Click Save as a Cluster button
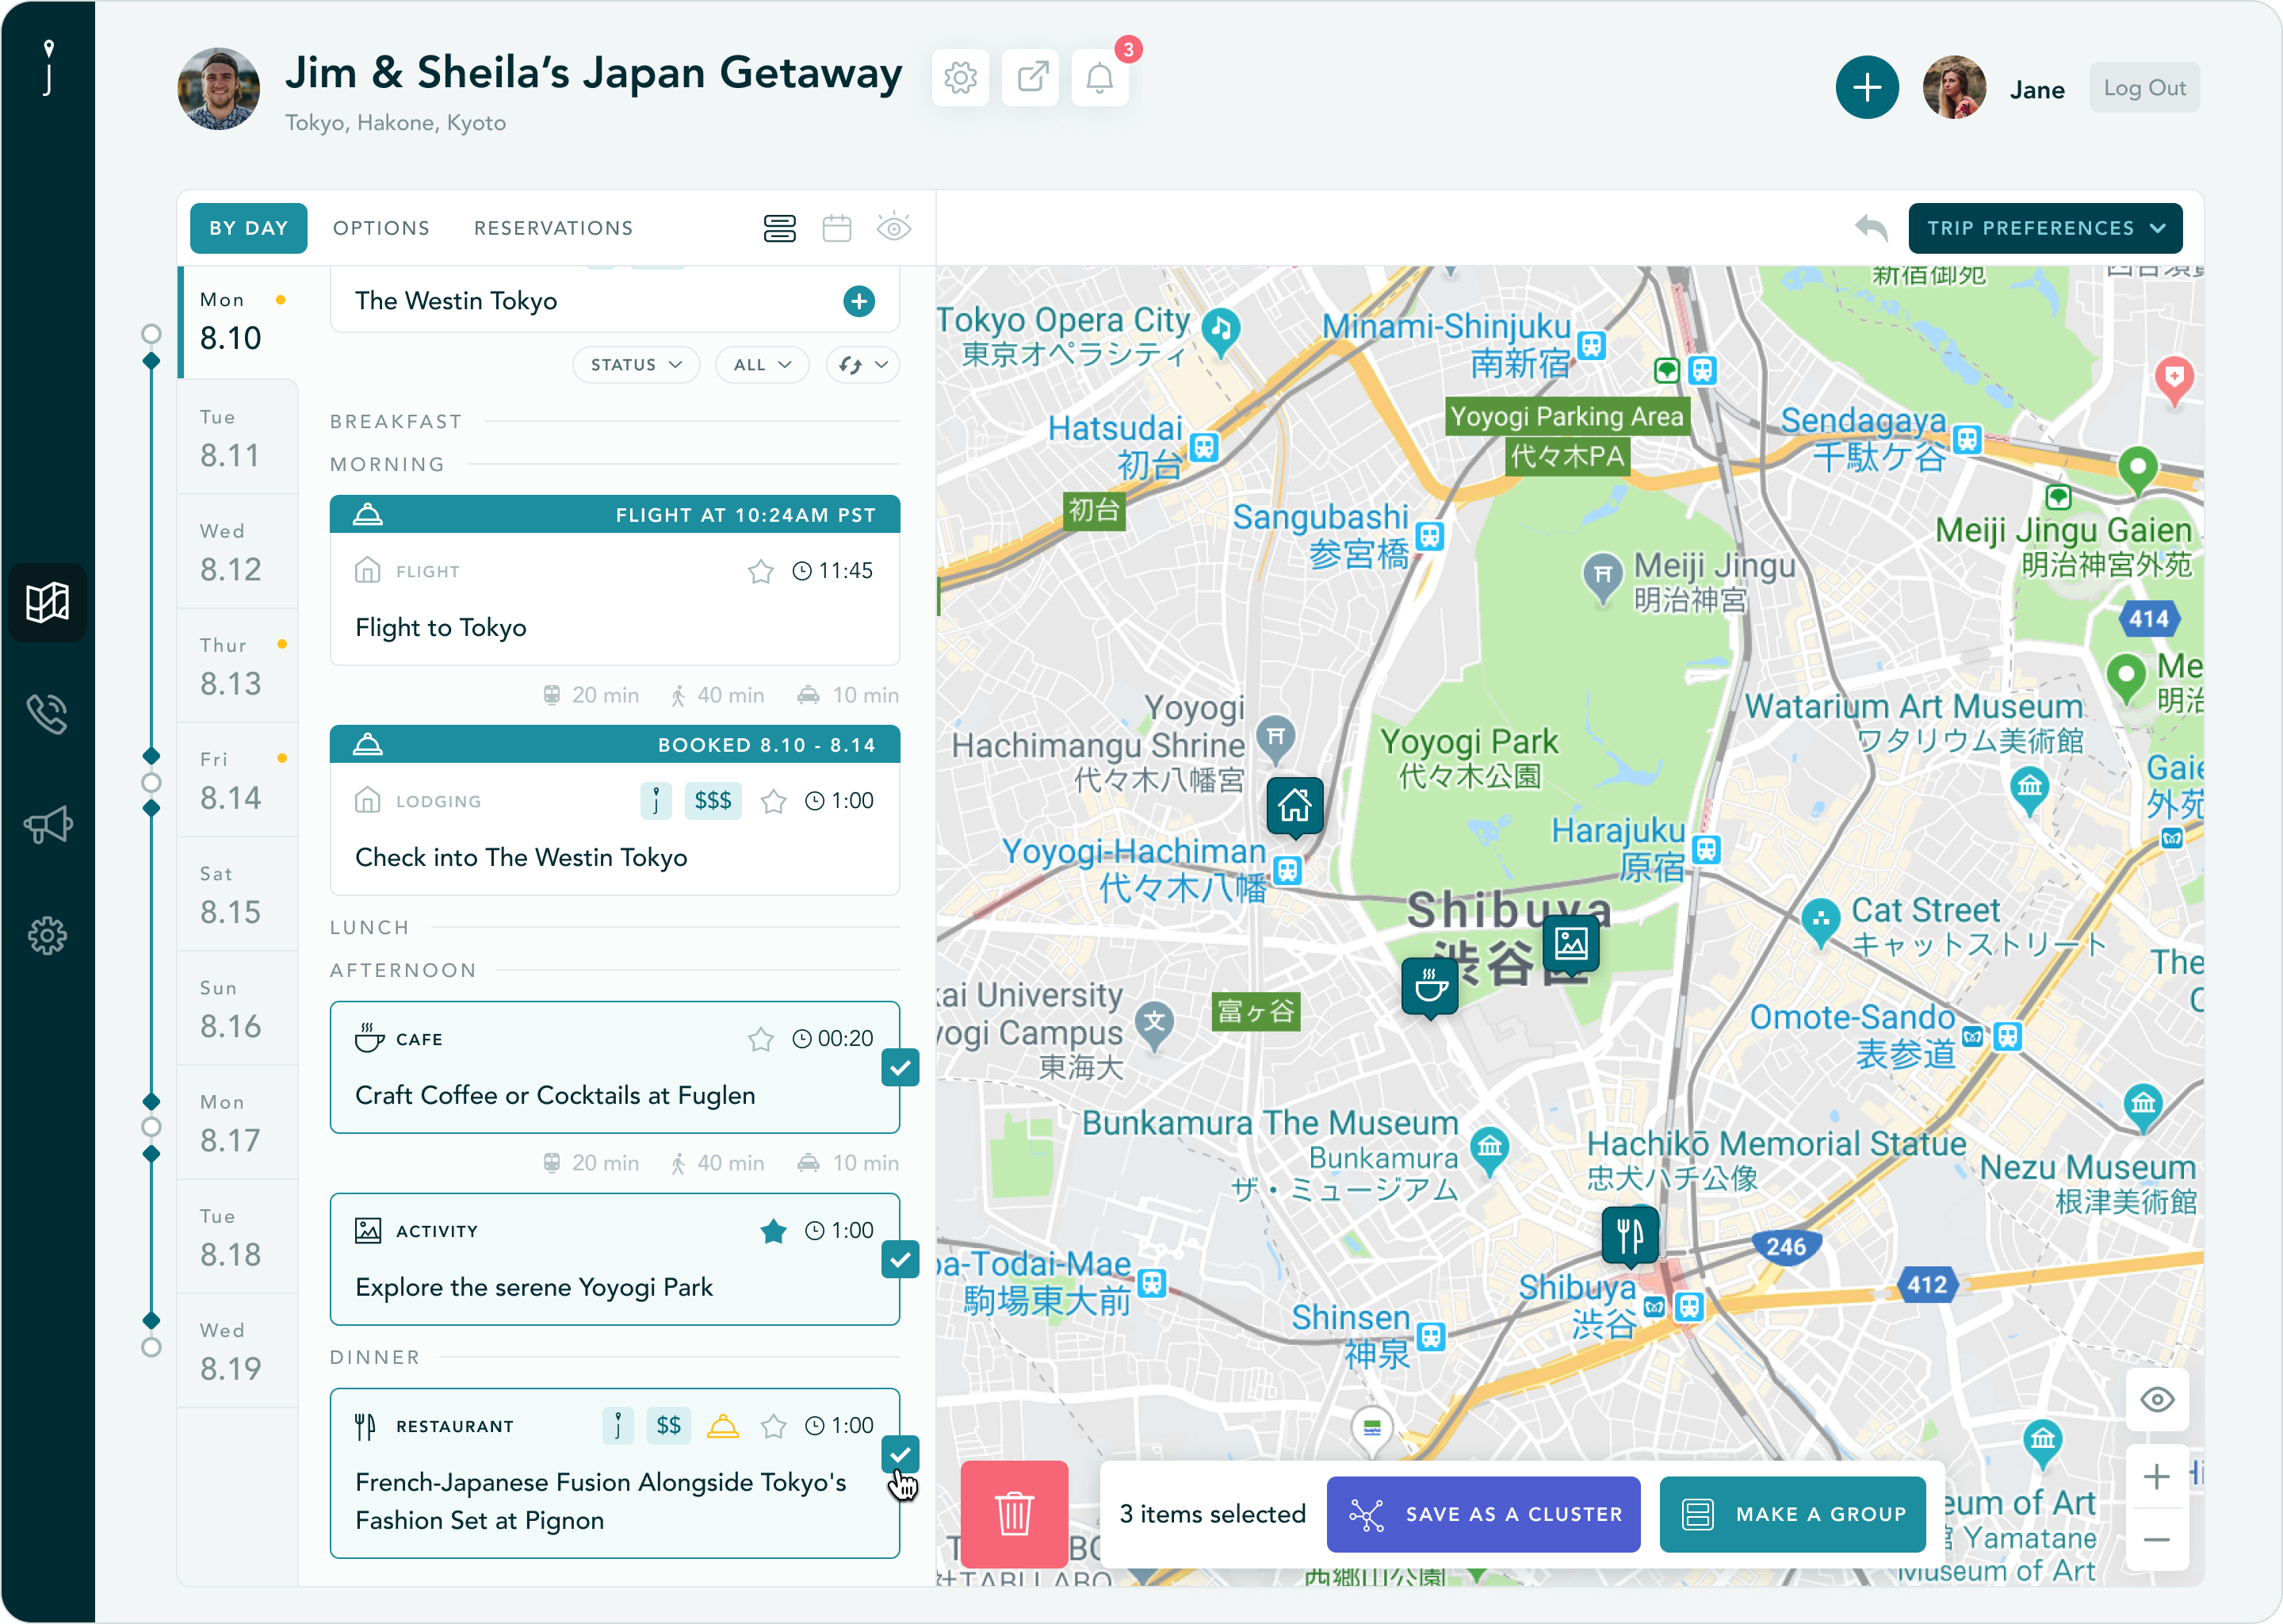Screen dimensions: 2283x1624 1483,1514
